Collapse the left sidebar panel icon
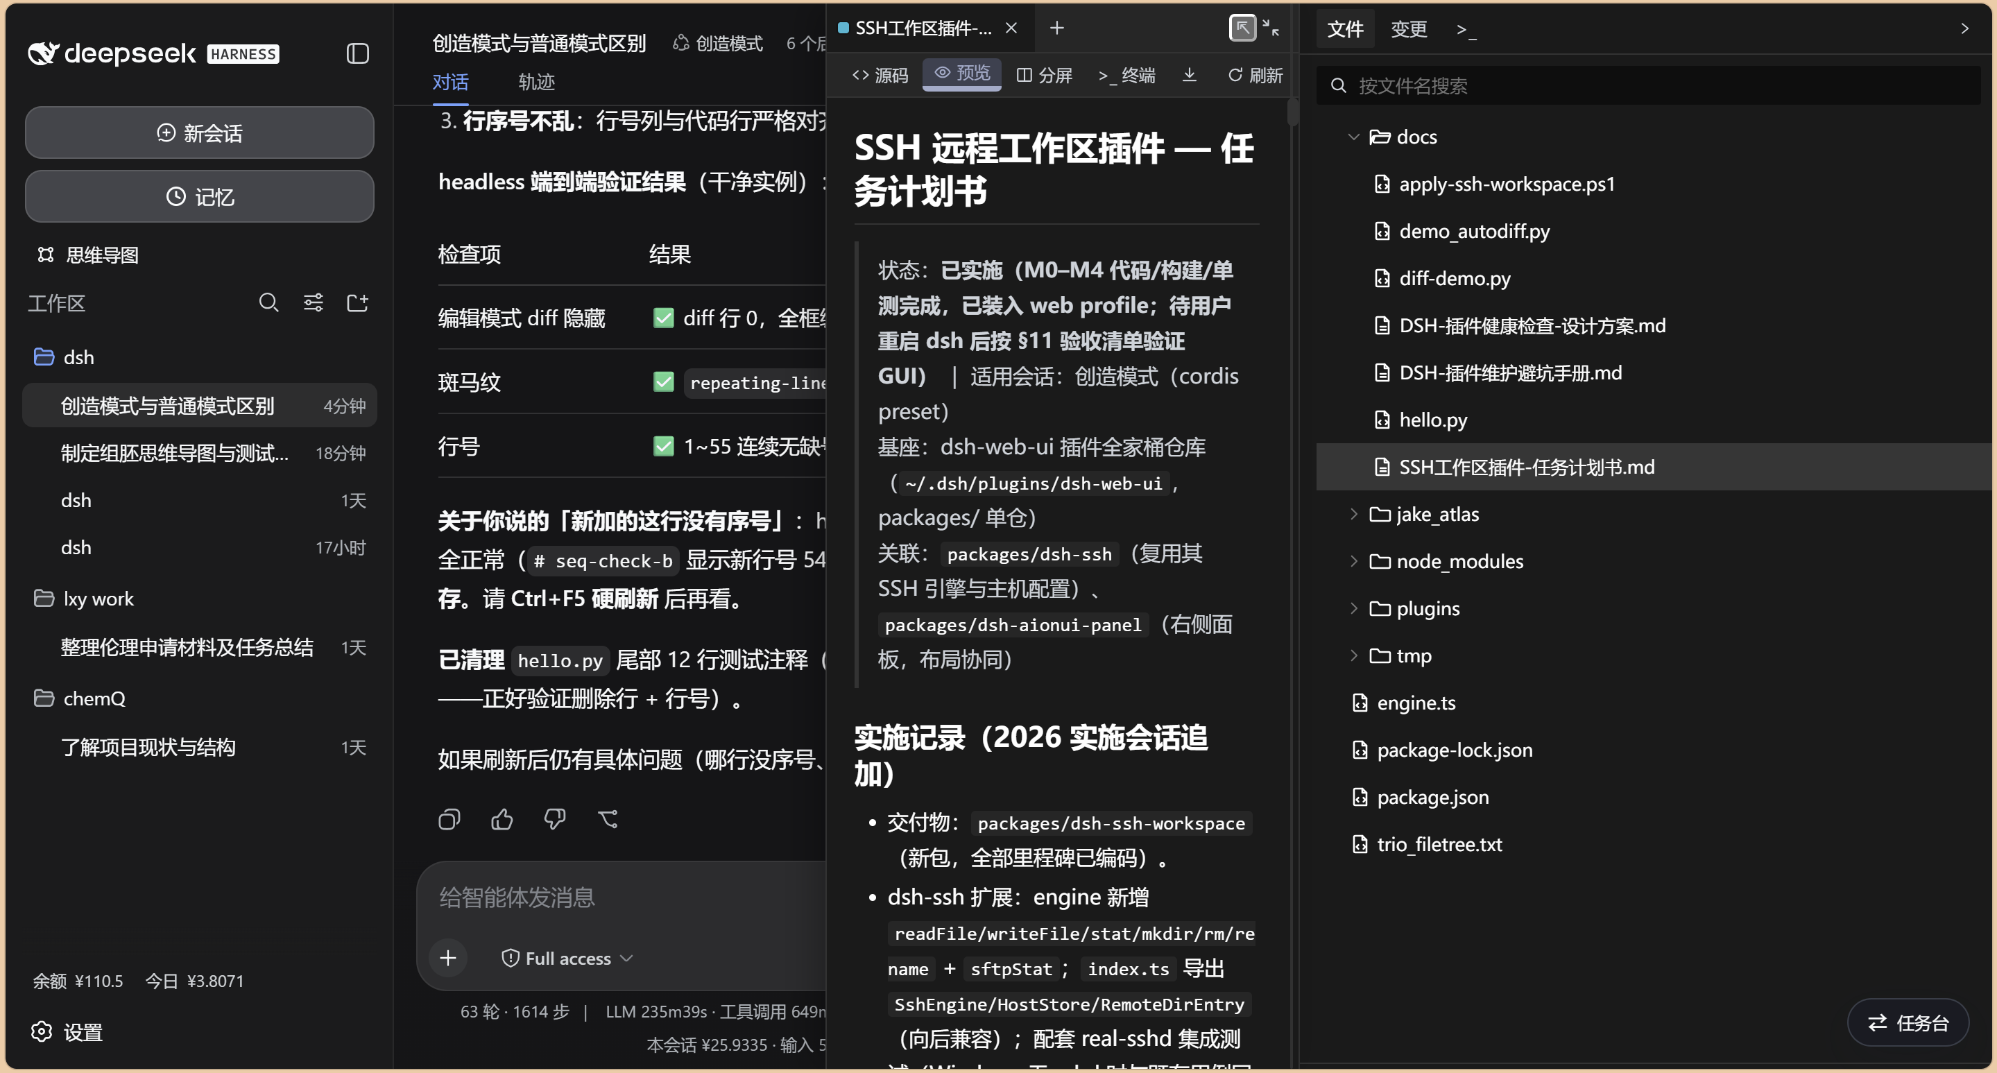 click(x=357, y=53)
